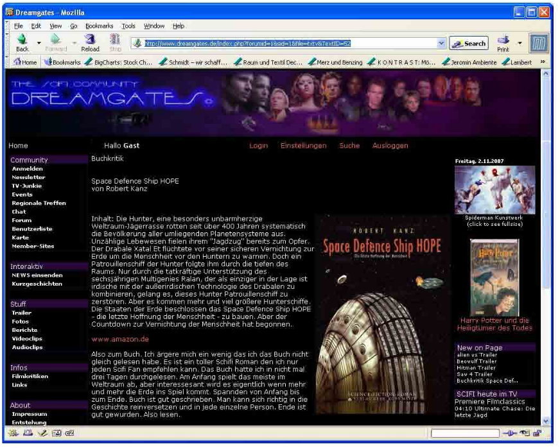Image resolution: width=560 pixels, height=448 pixels.
Task: Reload the current page
Action: click(90, 42)
